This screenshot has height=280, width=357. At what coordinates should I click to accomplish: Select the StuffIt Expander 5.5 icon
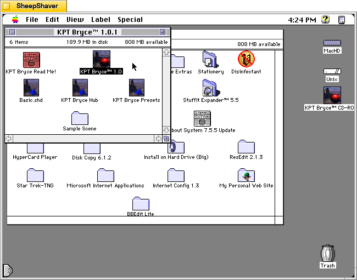pyautogui.click(x=211, y=88)
